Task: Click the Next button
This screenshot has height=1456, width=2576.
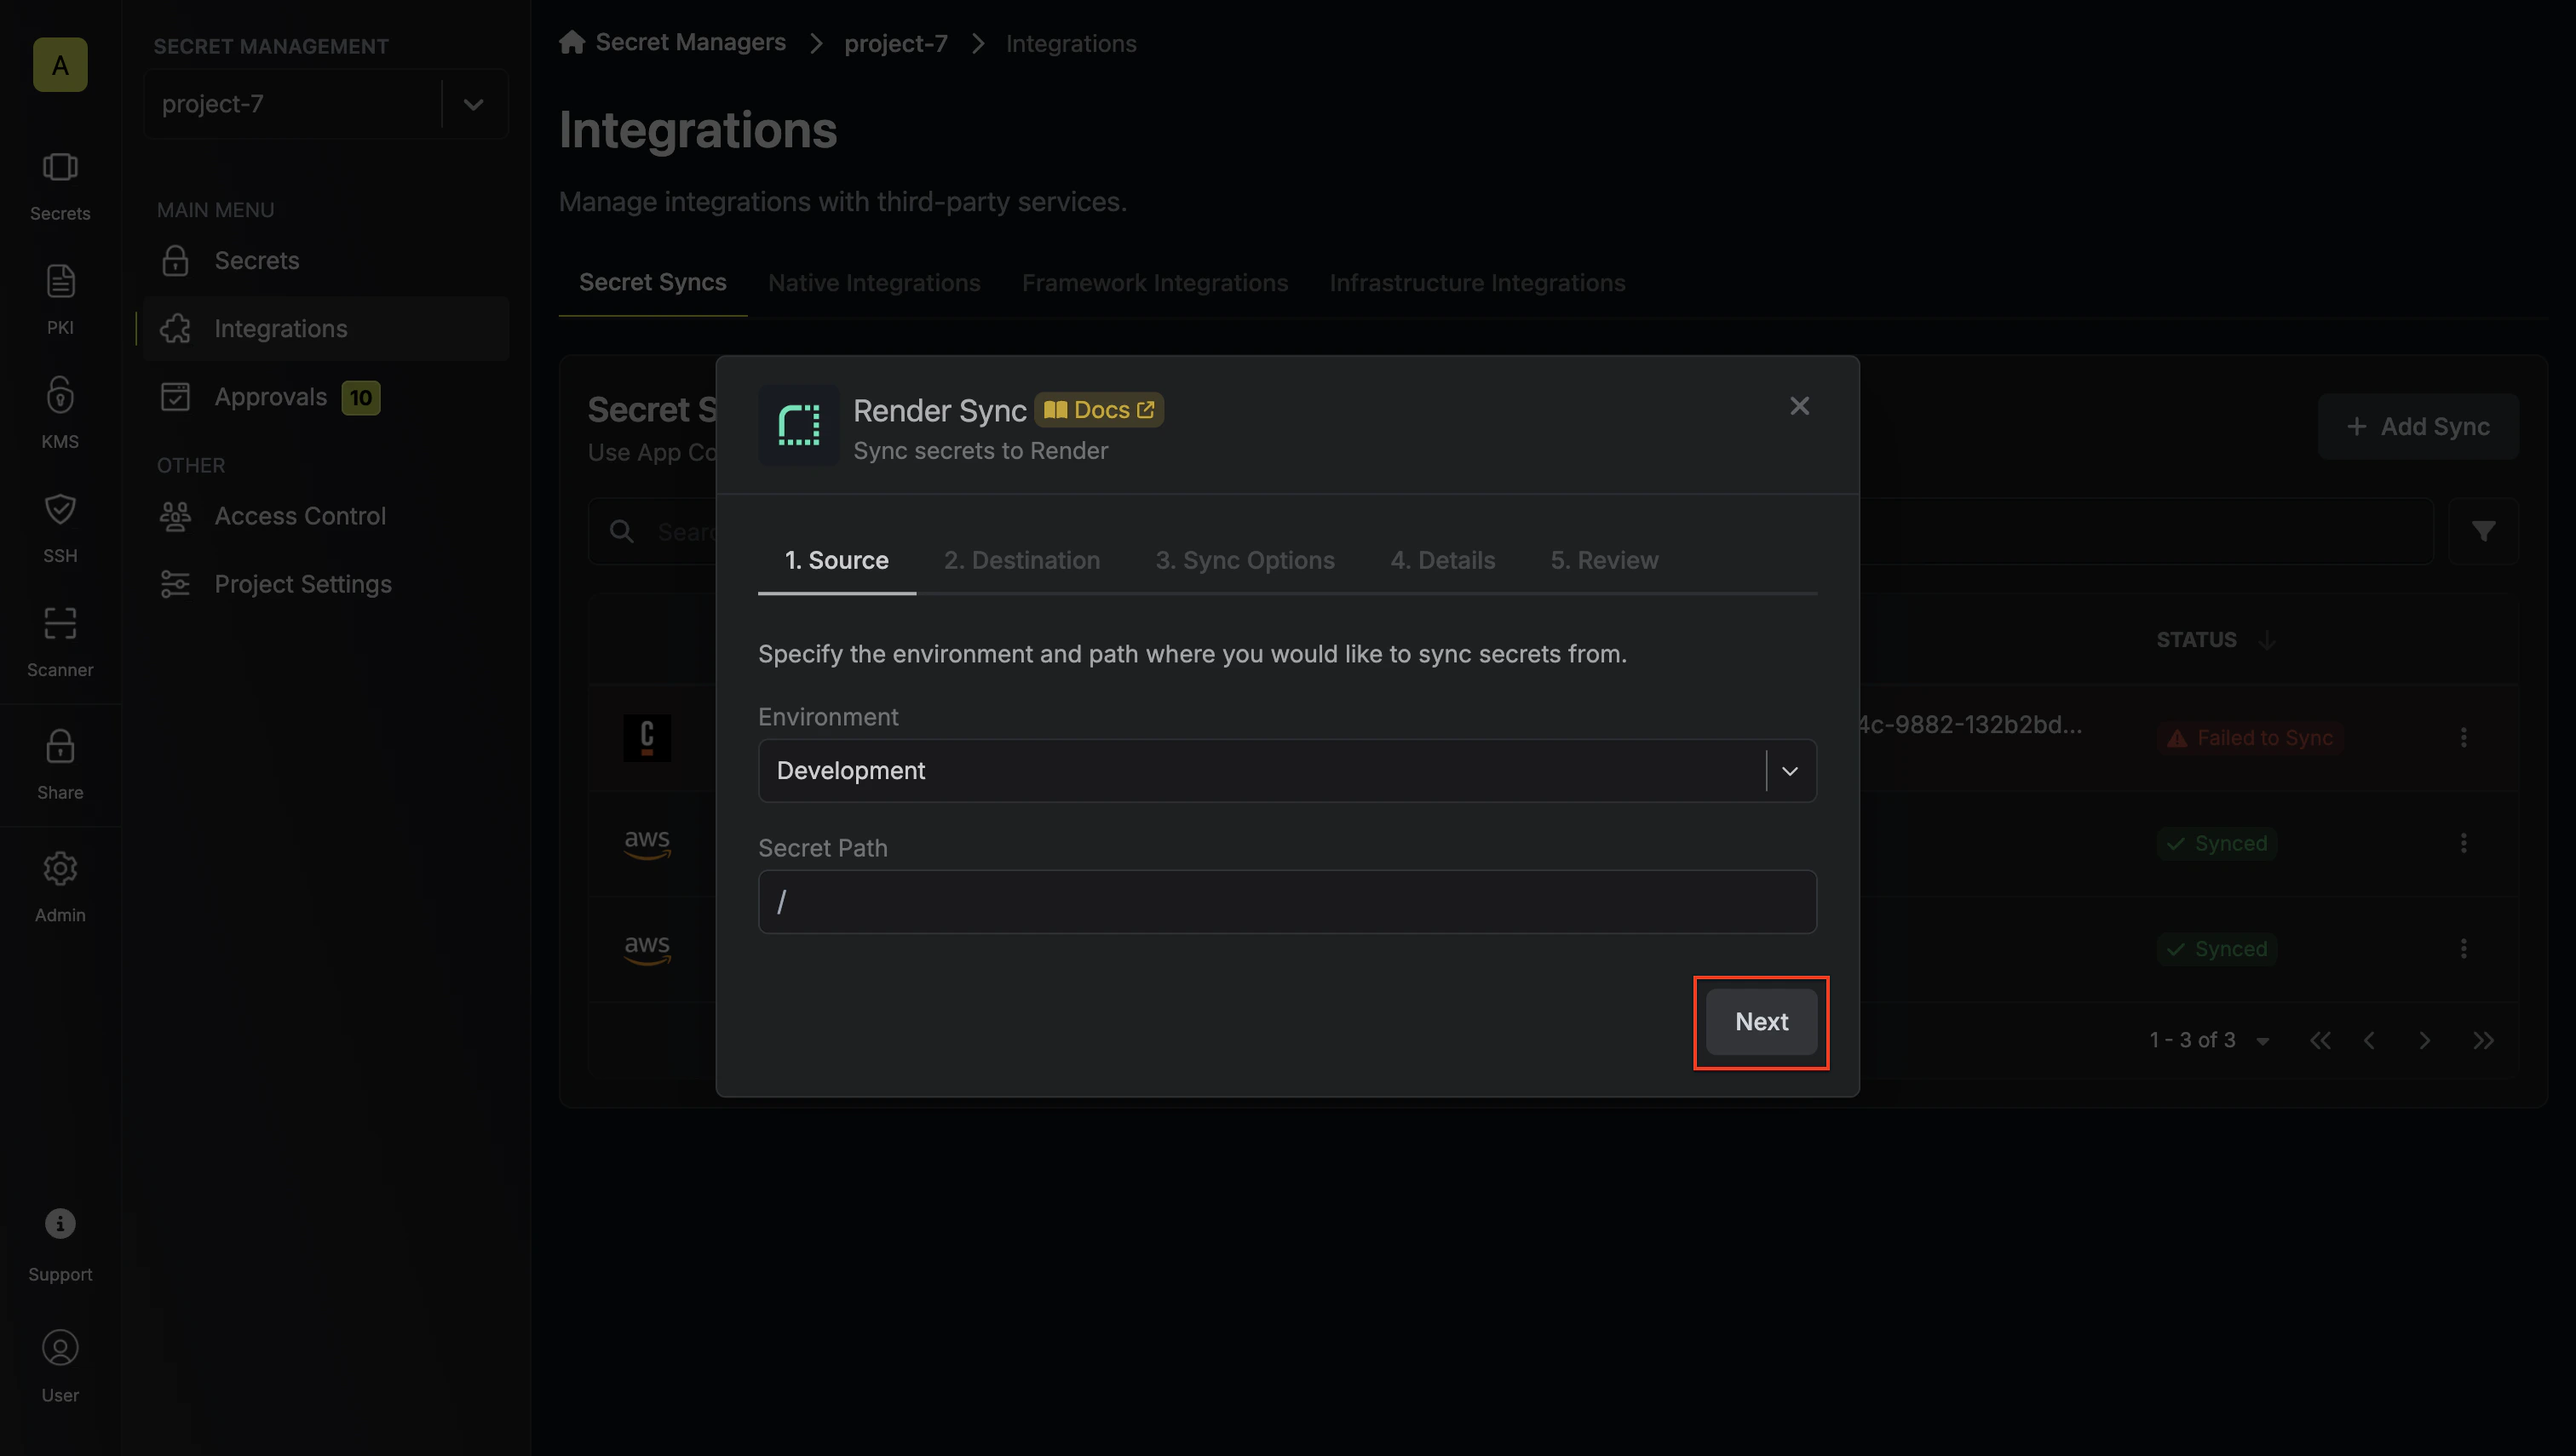Action: click(x=1761, y=1022)
